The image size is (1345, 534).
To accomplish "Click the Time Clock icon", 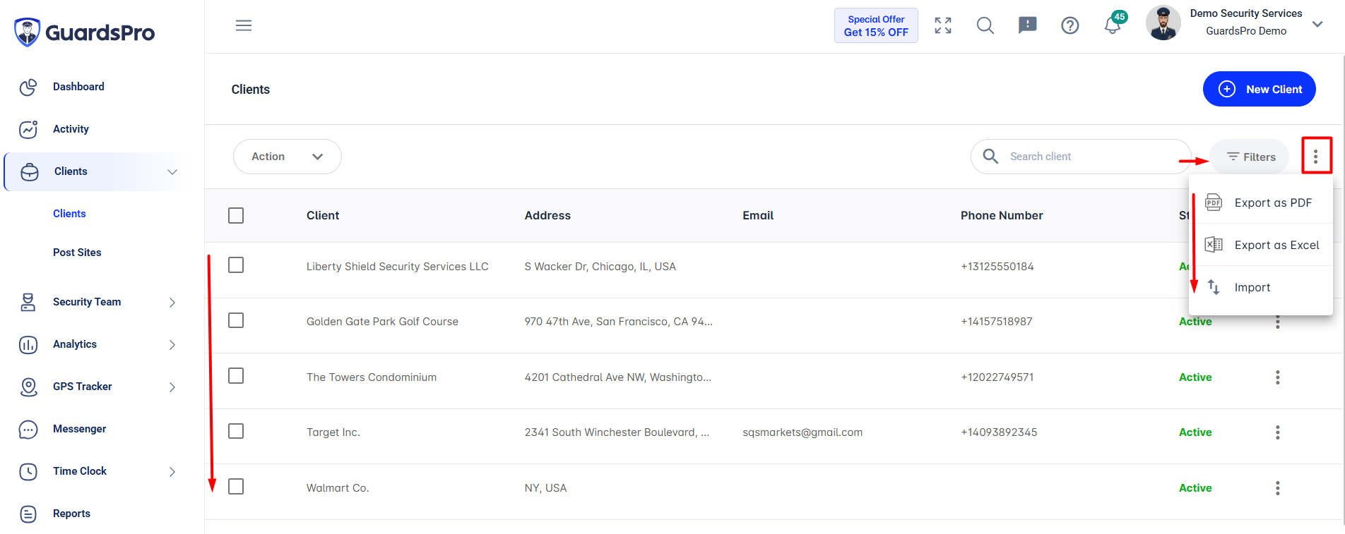I will tap(28, 471).
